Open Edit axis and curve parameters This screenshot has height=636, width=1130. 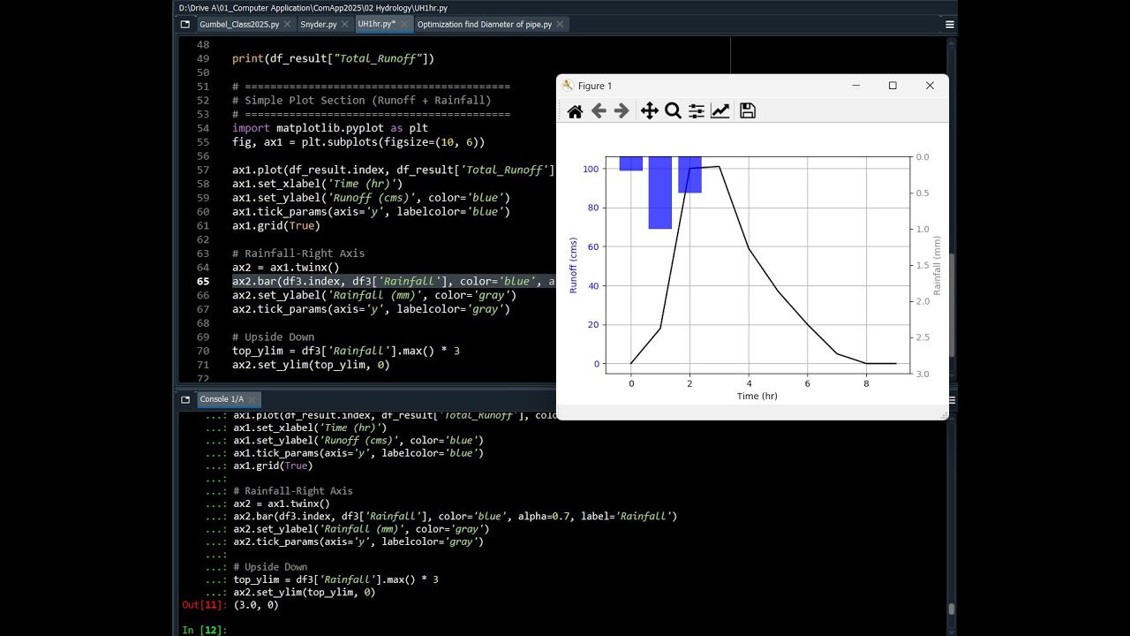tap(720, 111)
